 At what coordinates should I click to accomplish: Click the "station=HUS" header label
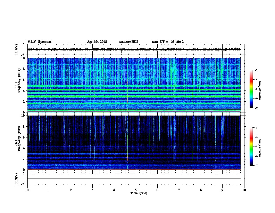pyautogui.click(x=129, y=42)
